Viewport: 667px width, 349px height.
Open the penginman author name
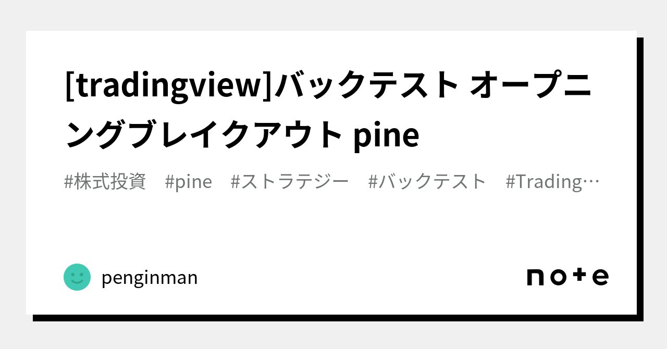click(150, 278)
